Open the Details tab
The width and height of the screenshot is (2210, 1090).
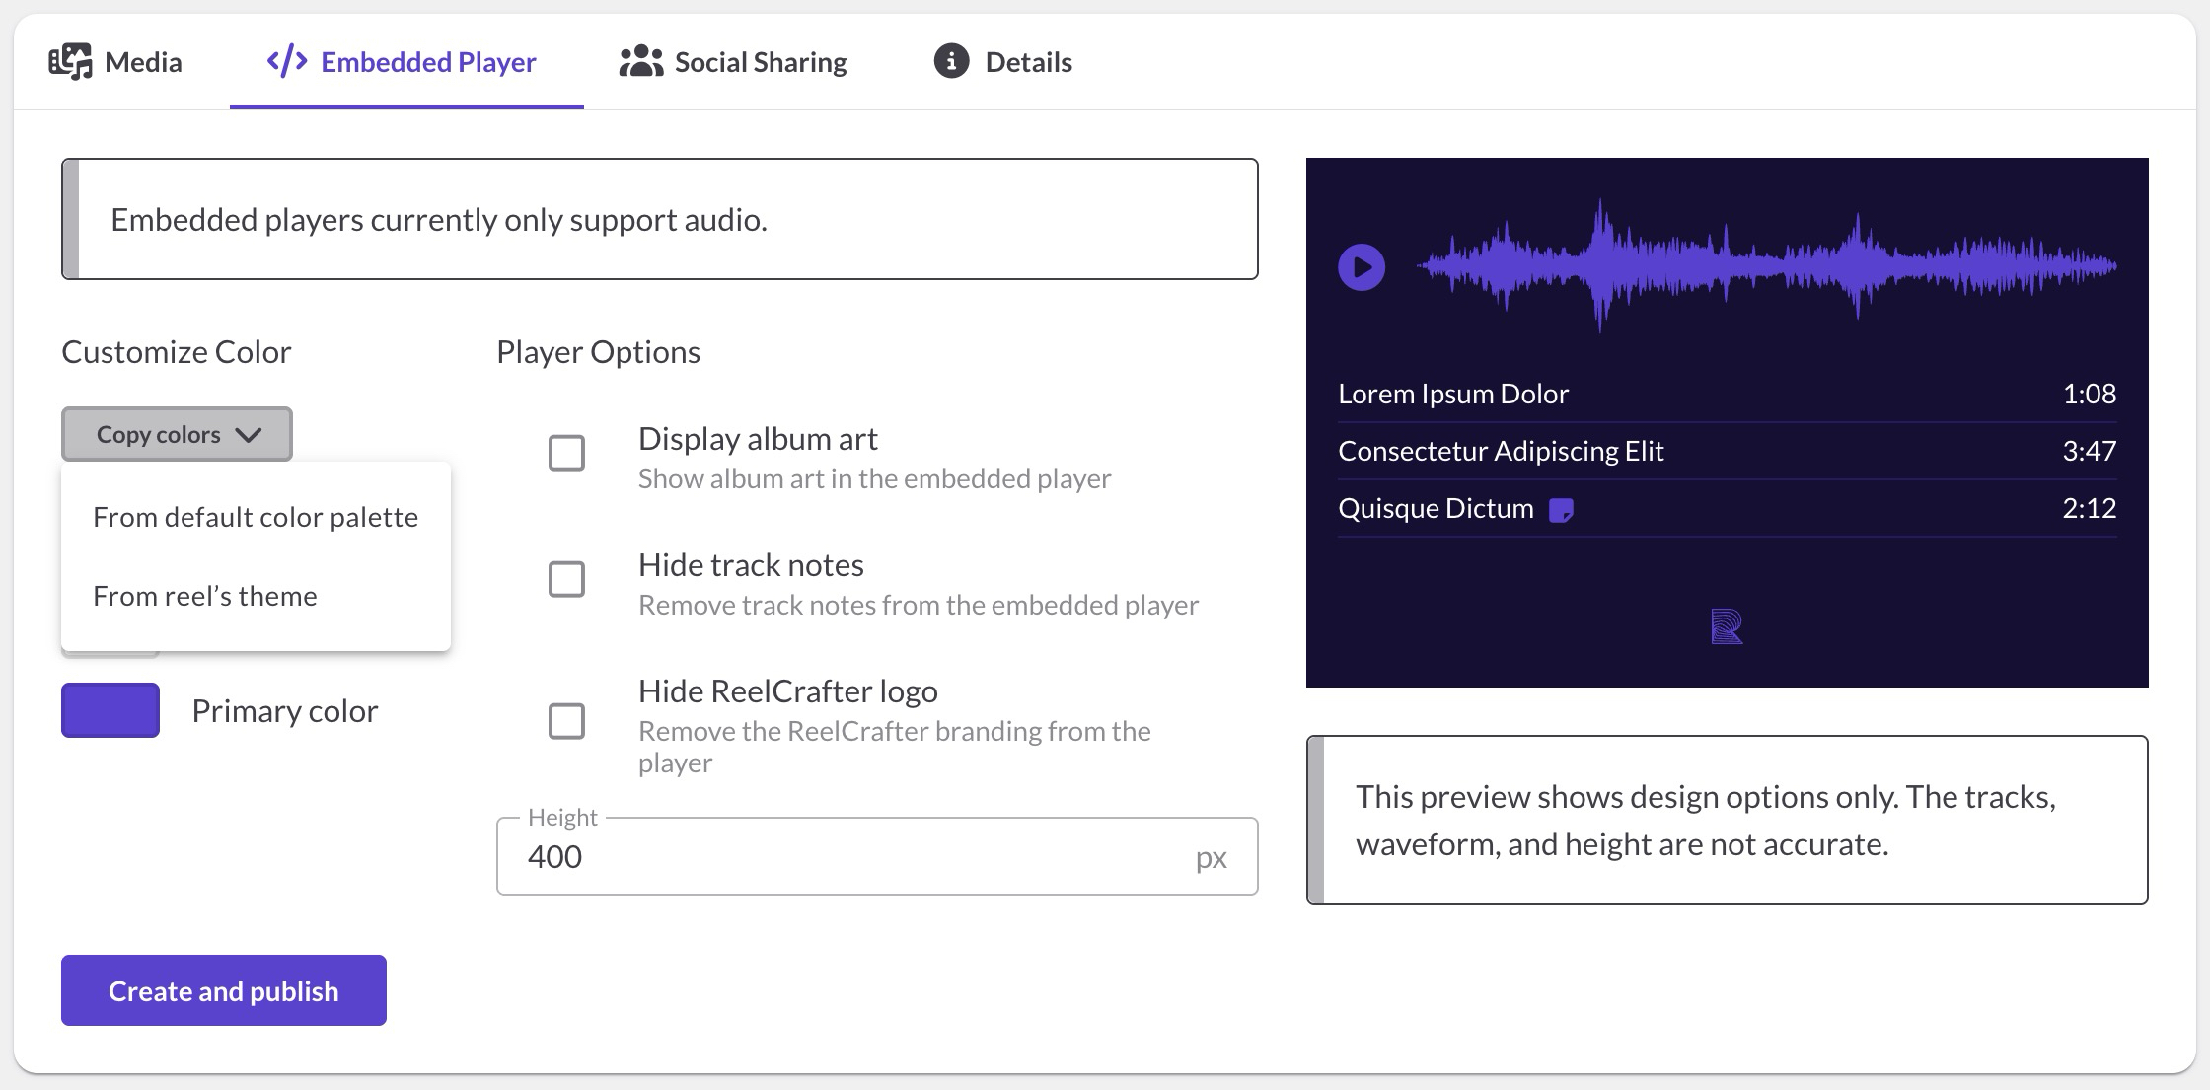point(1028,62)
